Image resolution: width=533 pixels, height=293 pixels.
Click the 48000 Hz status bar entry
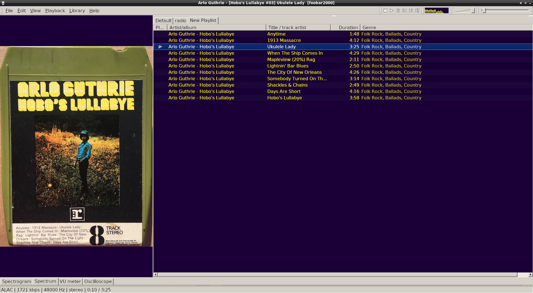(54, 290)
